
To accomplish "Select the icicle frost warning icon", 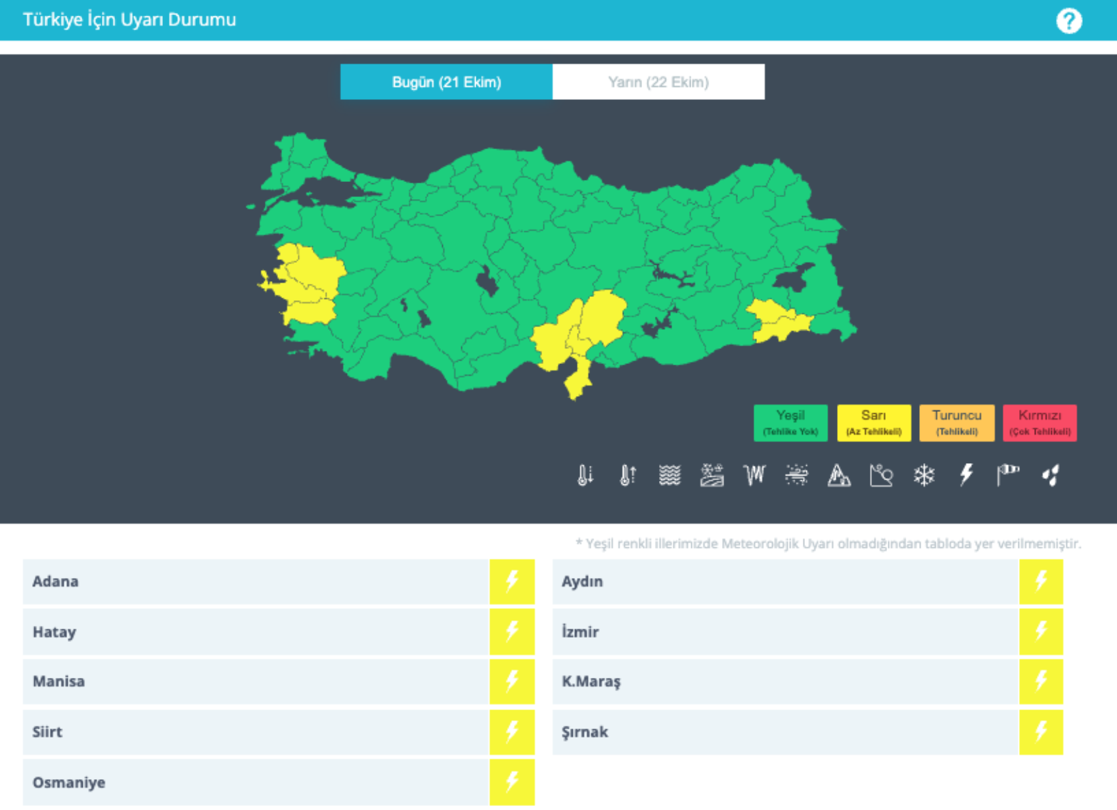I will (x=754, y=474).
